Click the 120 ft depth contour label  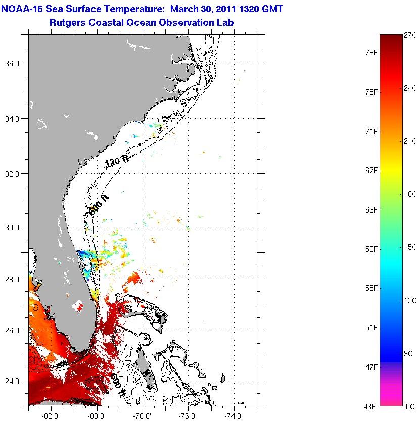pos(117,161)
